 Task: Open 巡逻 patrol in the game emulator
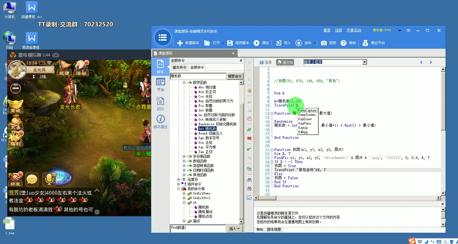pyautogui.click(x=64, y=69)
